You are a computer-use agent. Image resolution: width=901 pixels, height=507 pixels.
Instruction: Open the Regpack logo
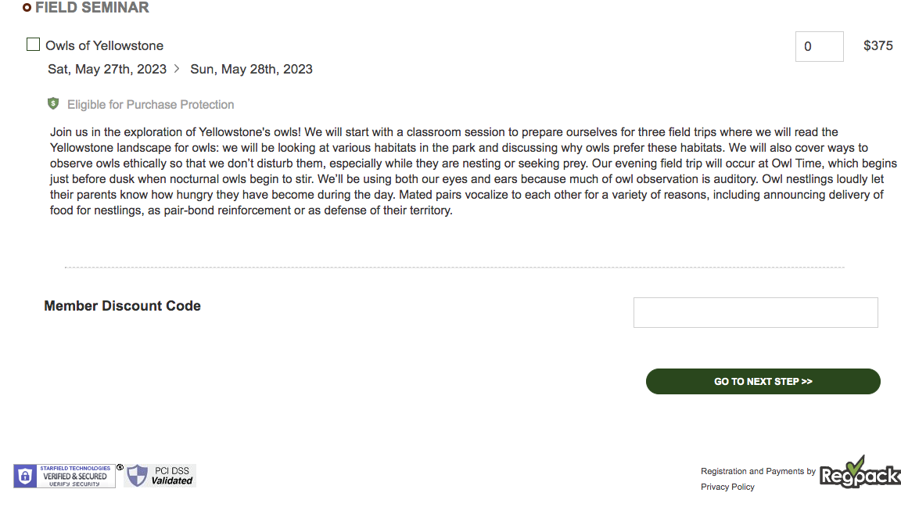coord(859,472)
